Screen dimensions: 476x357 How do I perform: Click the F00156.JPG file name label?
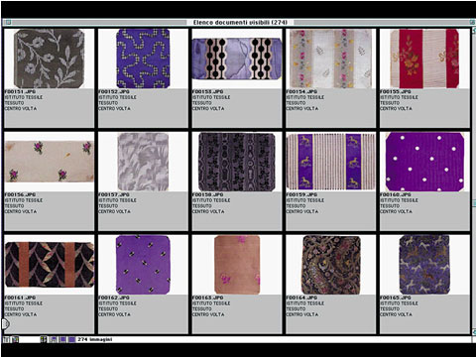20,194
